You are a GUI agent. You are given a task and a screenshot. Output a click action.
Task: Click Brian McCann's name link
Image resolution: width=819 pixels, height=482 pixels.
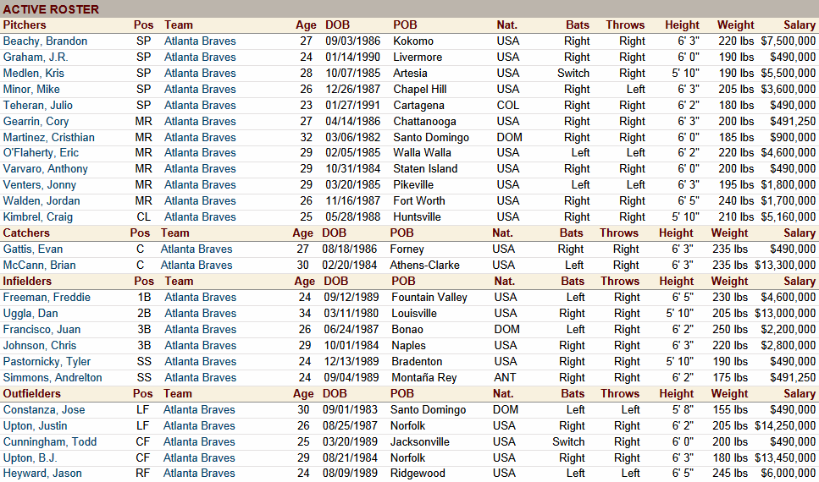pyautogui.click(x=39, y=265)
